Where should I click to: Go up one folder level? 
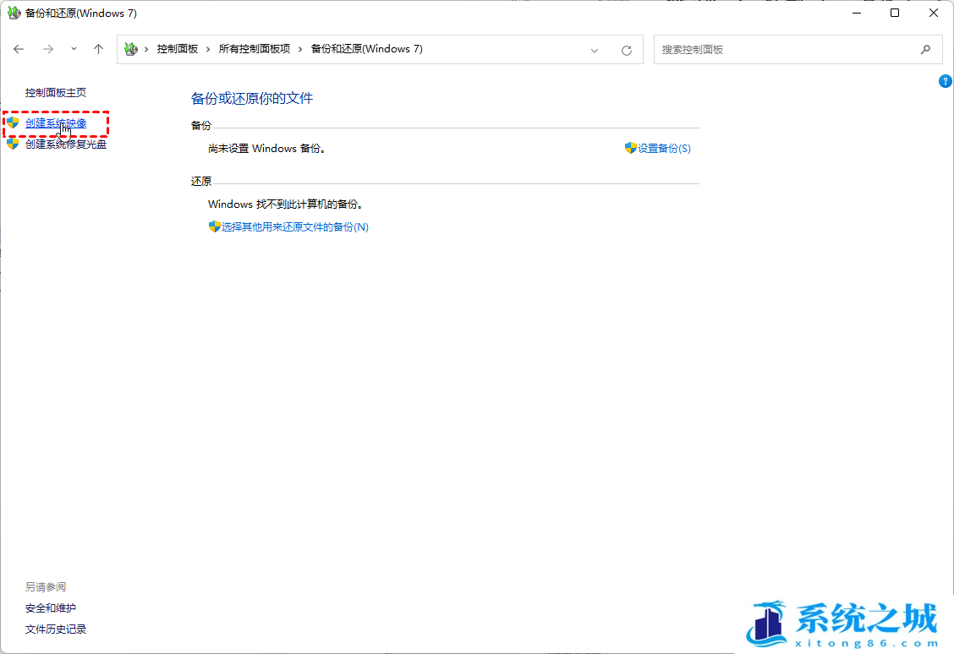coord(98,50)
